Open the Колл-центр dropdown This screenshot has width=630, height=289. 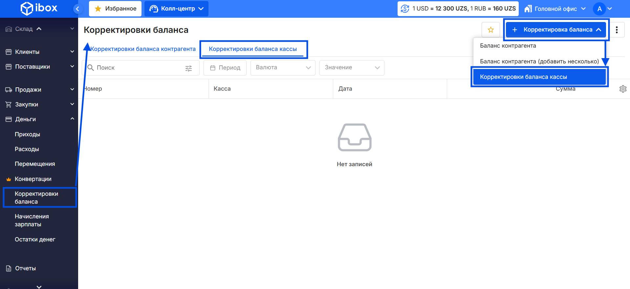(177, 9)
